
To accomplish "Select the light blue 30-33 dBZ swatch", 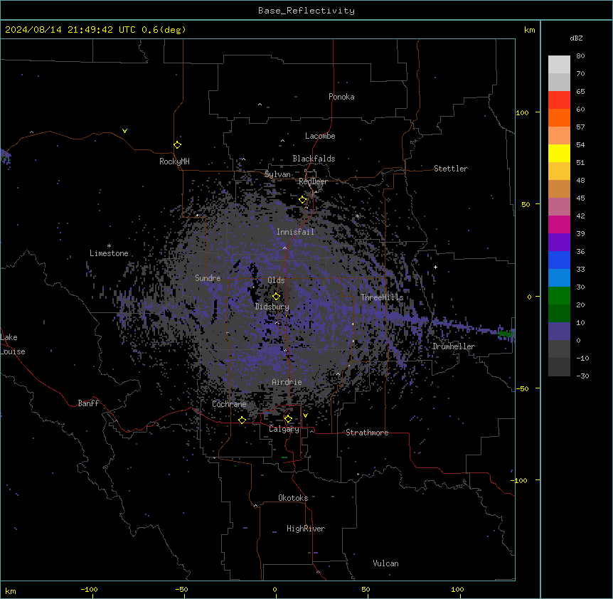I will pyautogui.click(x=559, y=278).
